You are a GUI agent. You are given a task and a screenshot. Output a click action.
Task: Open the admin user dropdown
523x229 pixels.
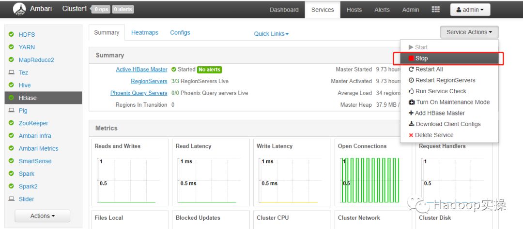[x=470, y=10]
